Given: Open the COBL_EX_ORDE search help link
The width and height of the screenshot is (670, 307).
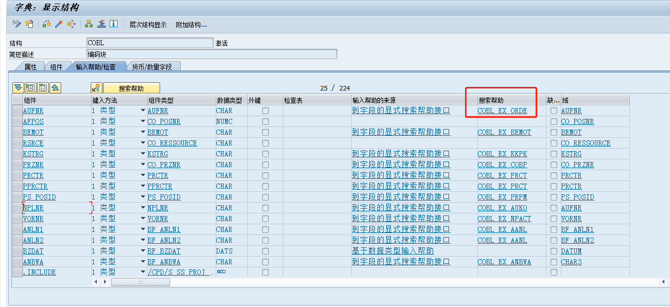Looking at the screenshot, I should [502, 110].
